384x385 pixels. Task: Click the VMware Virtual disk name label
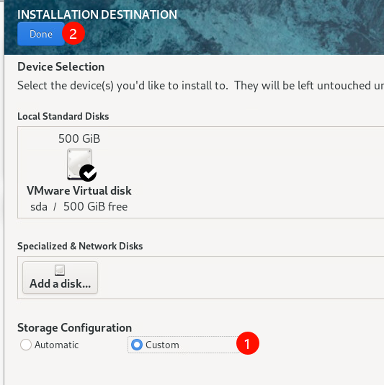tap(79, 191)
